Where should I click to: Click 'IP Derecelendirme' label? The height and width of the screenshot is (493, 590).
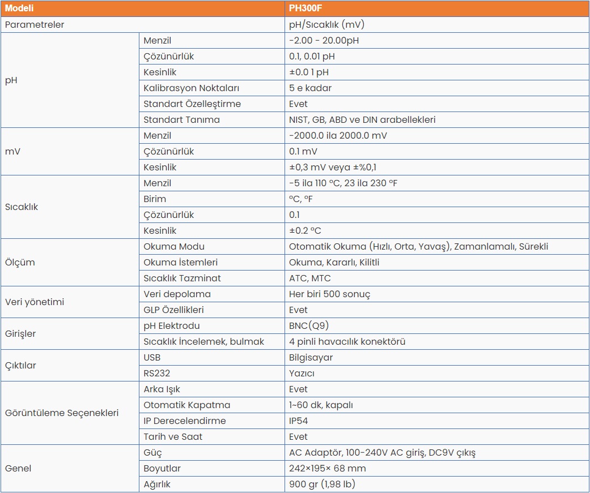[185, 421]
